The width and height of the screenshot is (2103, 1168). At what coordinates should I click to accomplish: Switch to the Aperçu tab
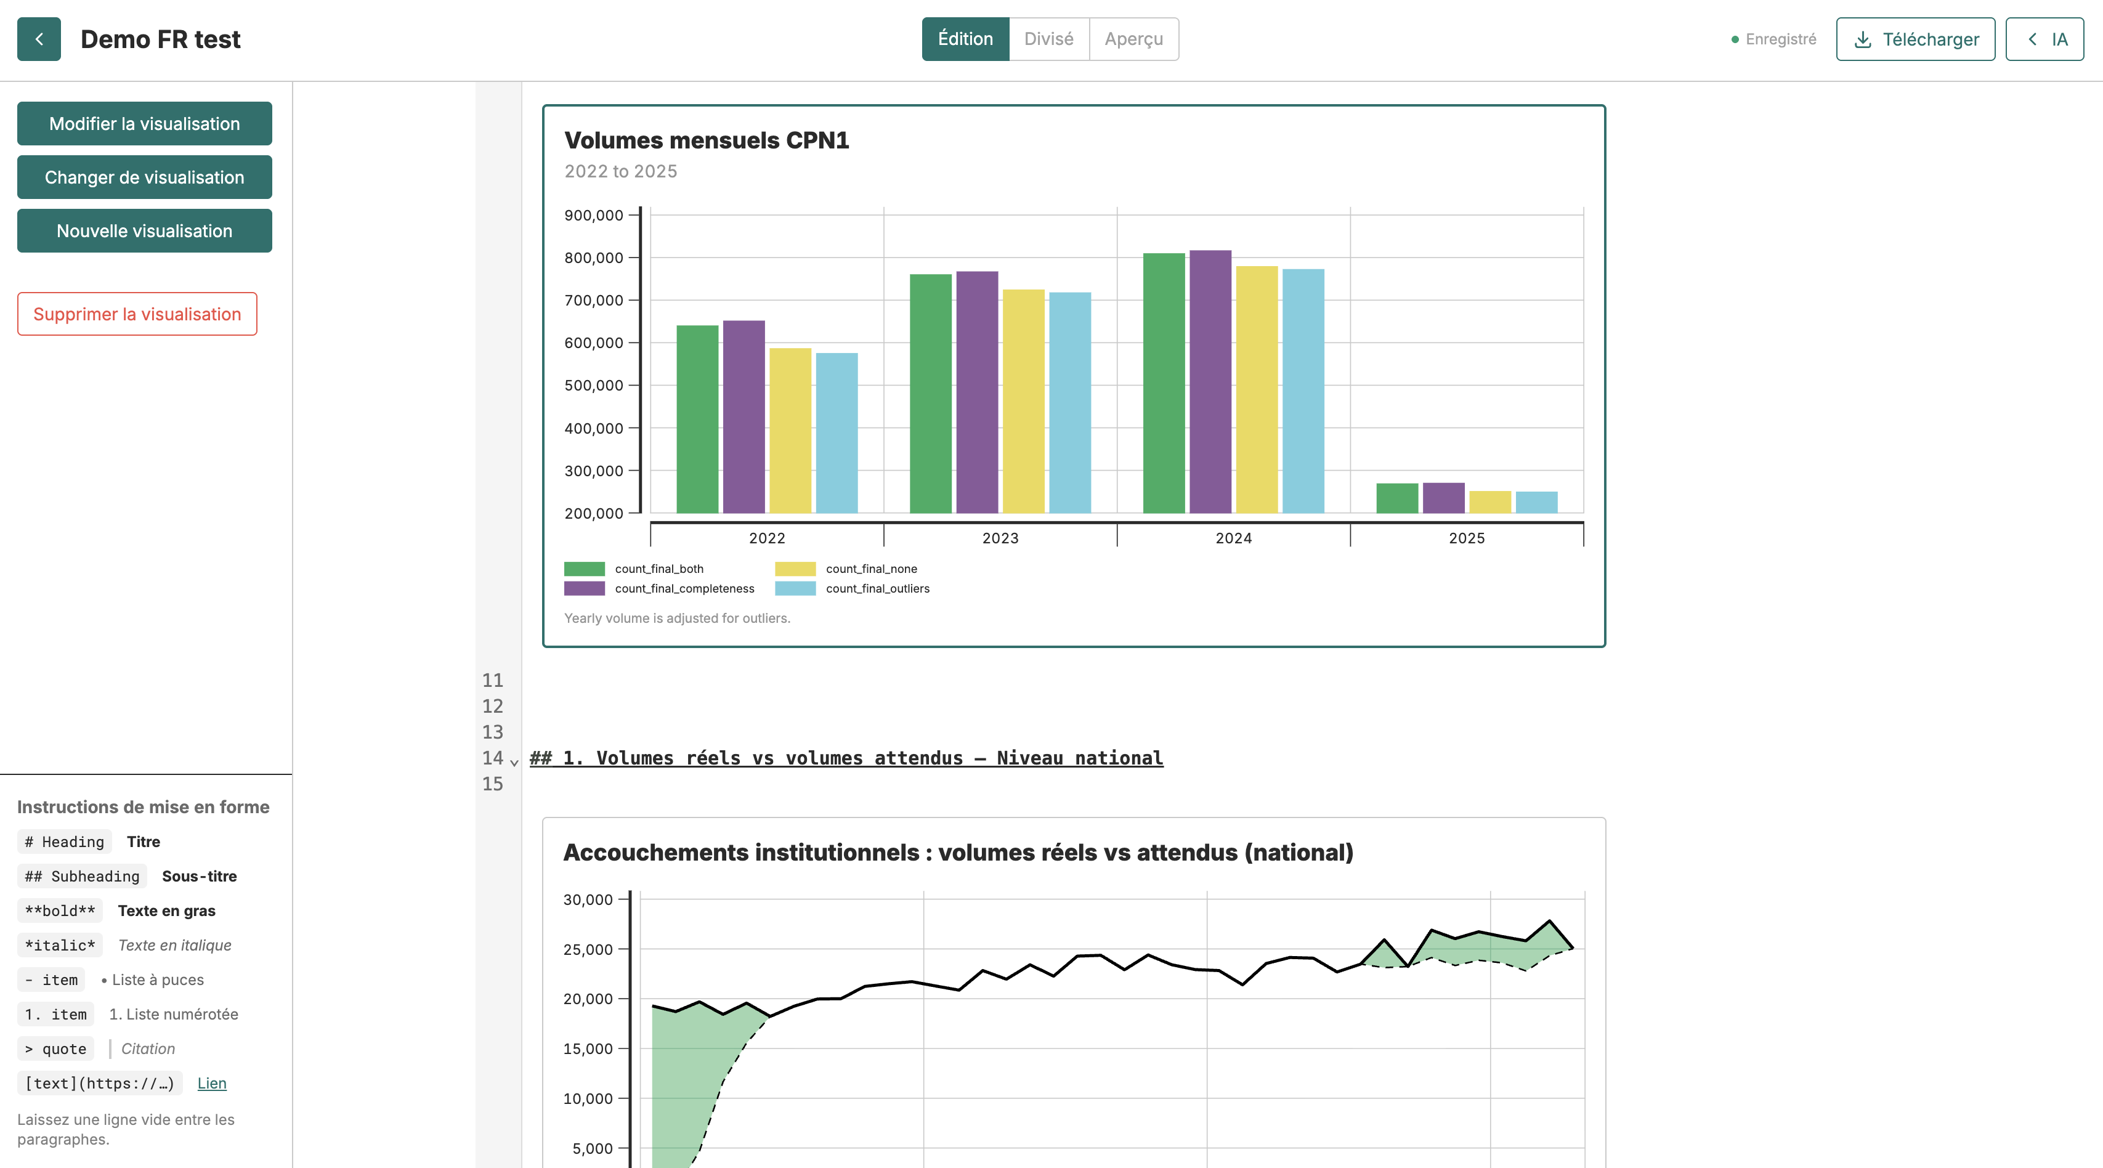pyautogui.click(x=1133, y=39)
